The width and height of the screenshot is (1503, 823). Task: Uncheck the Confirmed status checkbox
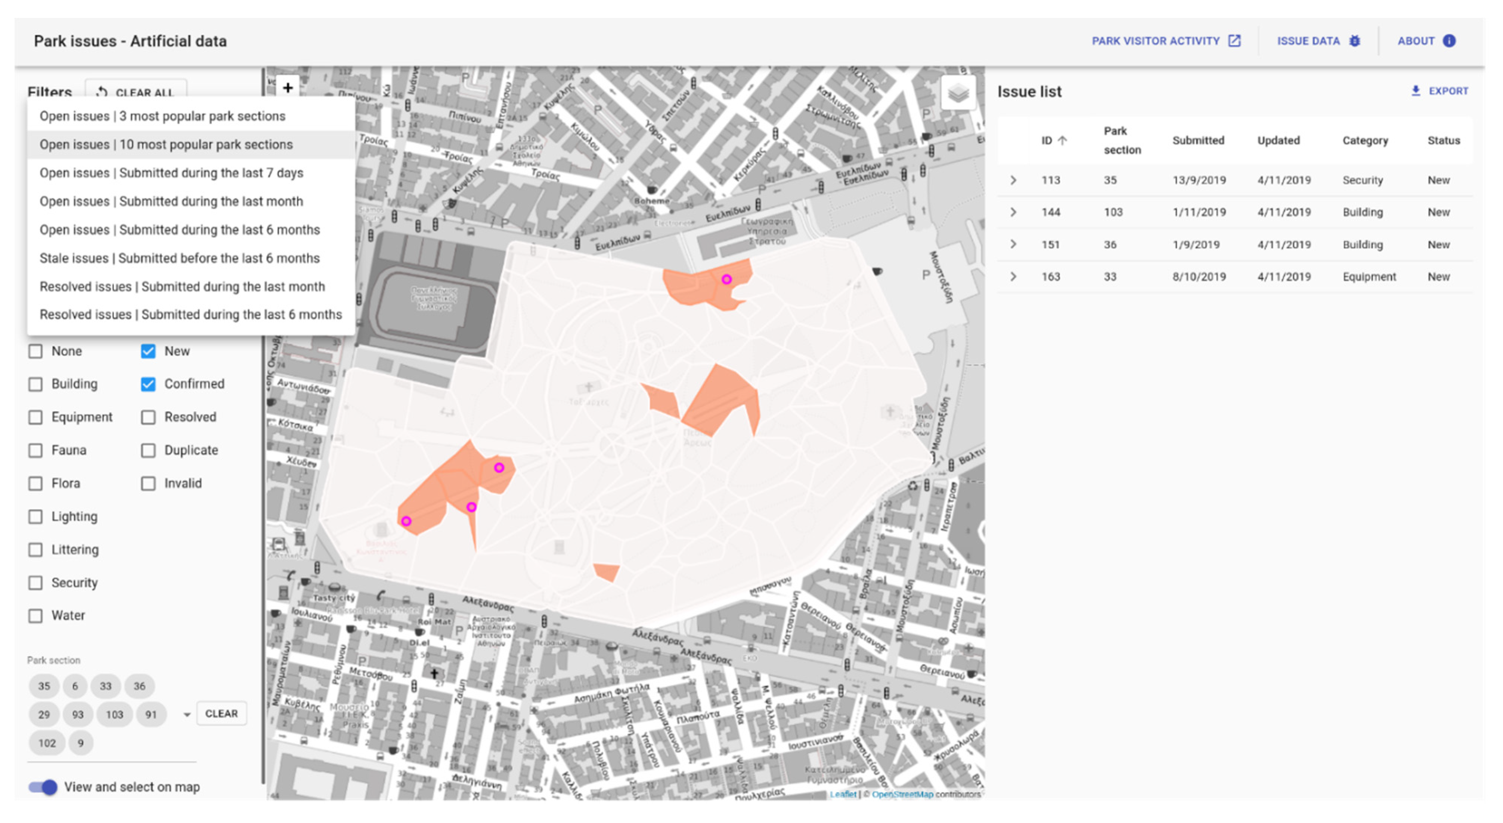[148, 384]
